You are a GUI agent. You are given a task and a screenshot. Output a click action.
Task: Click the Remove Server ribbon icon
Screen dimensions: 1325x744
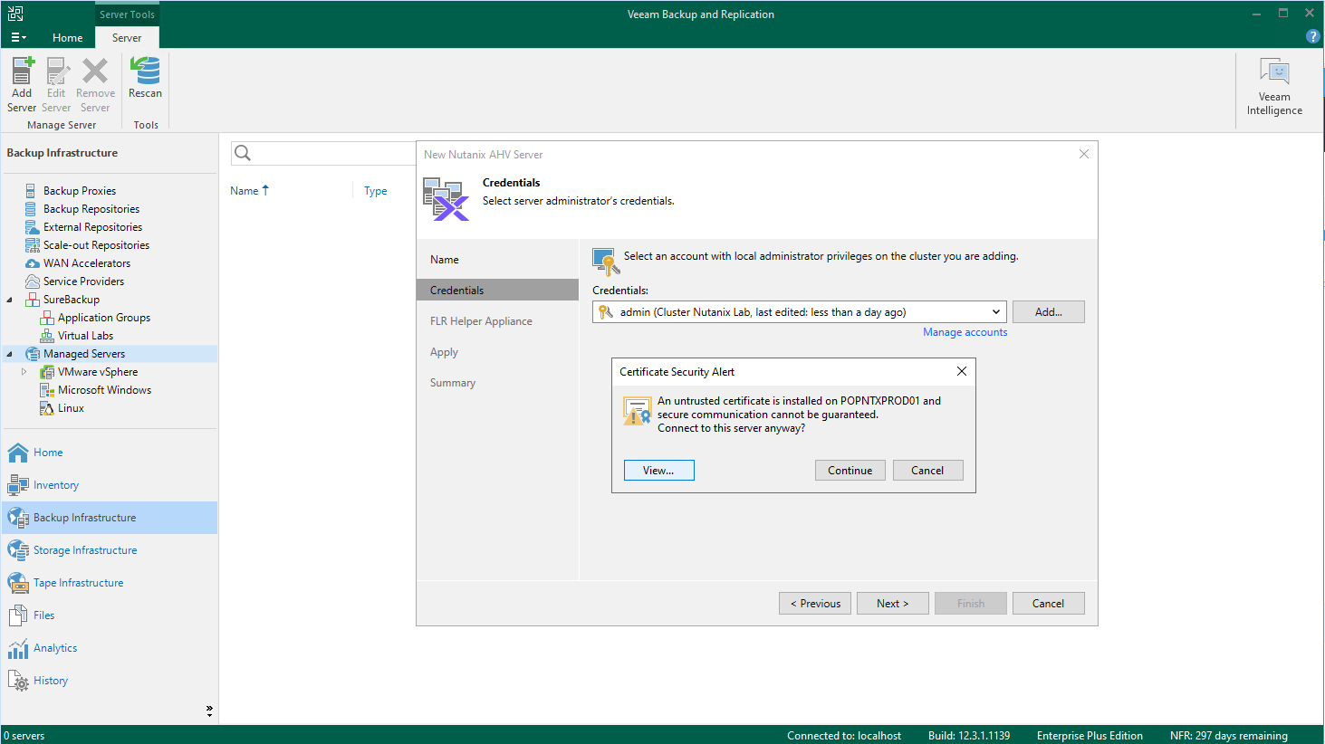coord(95,85)
